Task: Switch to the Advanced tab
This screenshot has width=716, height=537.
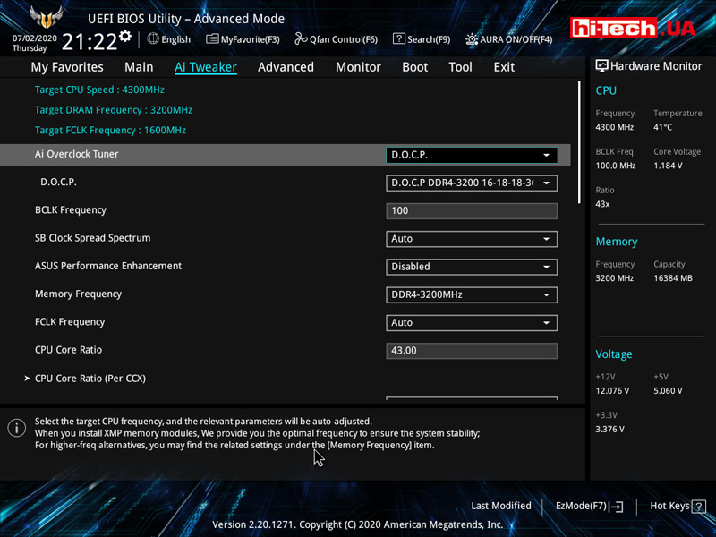Action: click(x=286, y=67)
